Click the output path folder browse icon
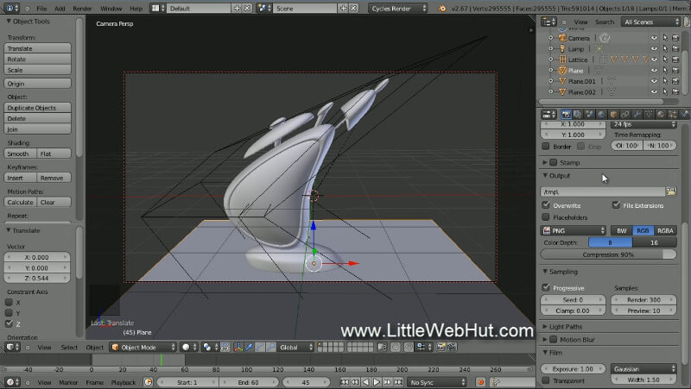 [x=670, y=191]
